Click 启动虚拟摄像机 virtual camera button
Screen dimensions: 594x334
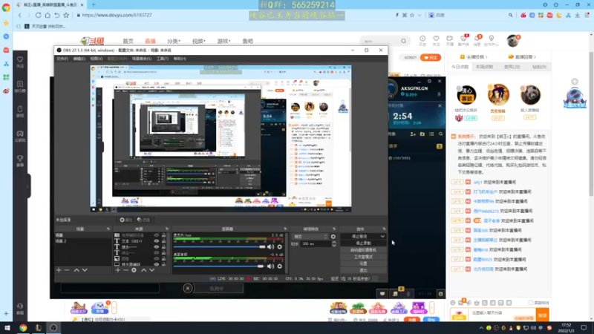point(363,250)
